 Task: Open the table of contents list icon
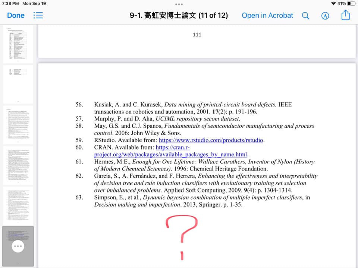point(38,15)
